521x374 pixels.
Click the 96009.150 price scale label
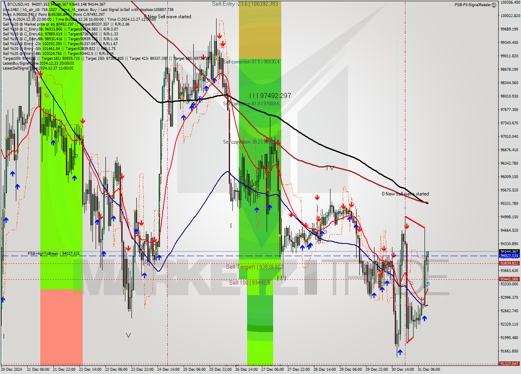pos(509,177)
